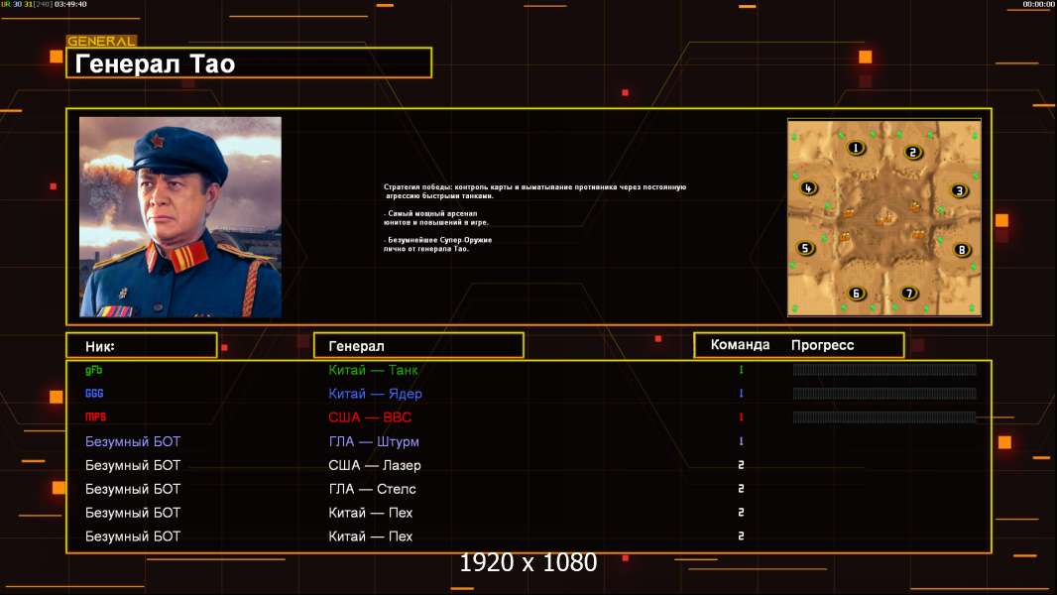
Task: Select start position 8 on the minimap
Action: click(x=961, y=250)
